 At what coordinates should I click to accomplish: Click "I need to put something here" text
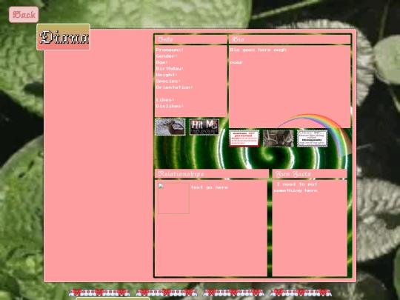[x=296, y=187]
